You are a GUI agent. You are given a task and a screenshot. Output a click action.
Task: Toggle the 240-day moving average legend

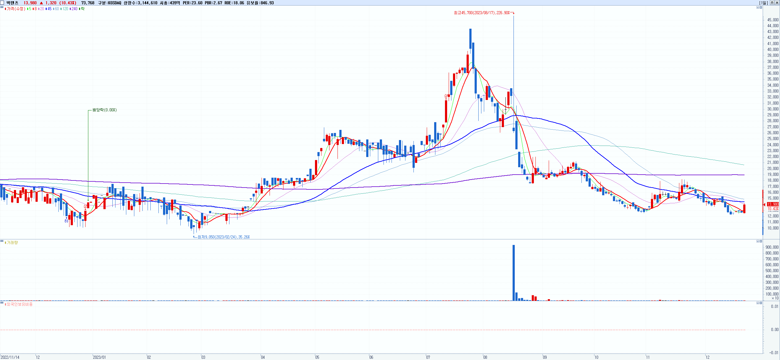[73, 9]
